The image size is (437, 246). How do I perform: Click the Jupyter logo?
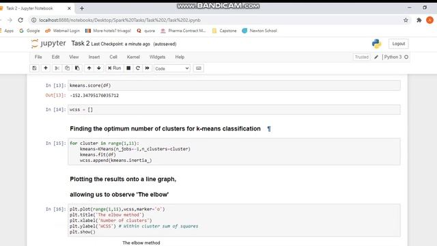(48, 44)
